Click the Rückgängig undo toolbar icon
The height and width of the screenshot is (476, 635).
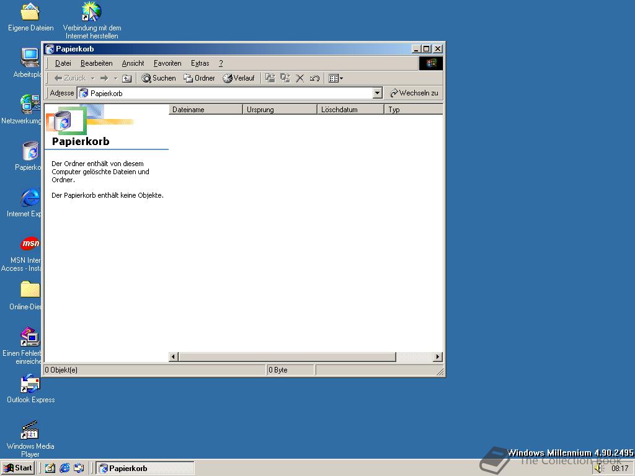coord(314,78)
